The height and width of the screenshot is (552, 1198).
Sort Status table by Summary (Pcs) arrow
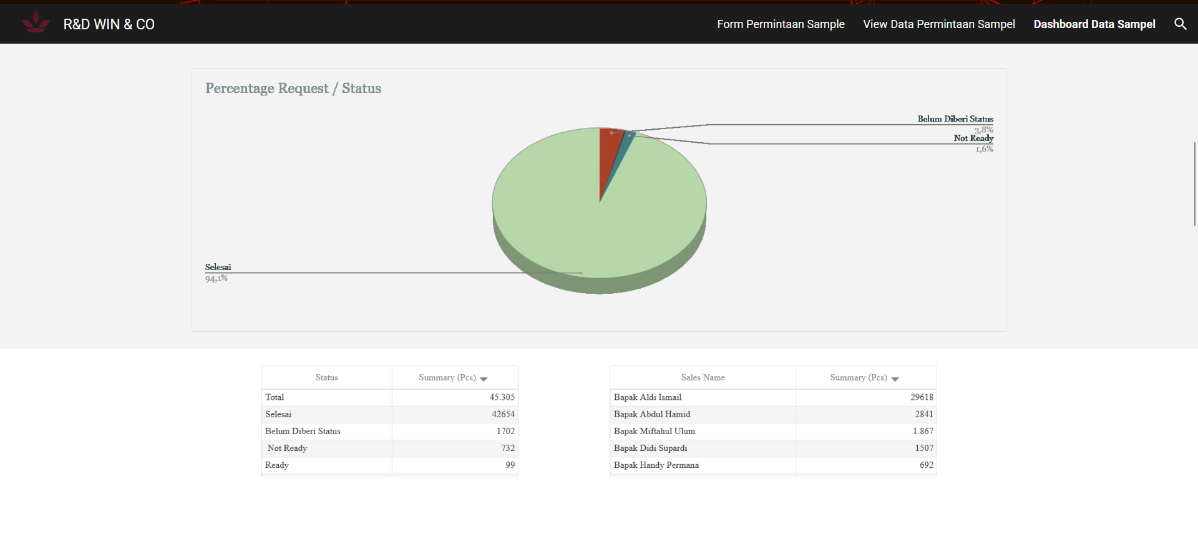tap(484, 379)
